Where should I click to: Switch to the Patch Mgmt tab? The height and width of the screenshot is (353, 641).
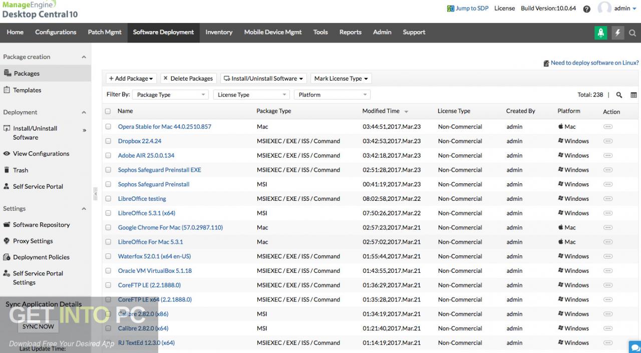(x=105, y=32)
